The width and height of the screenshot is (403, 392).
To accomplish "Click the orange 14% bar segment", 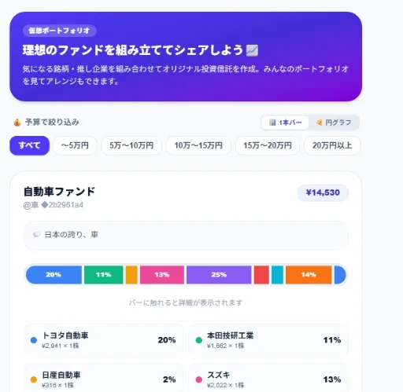I will point(309,275).
